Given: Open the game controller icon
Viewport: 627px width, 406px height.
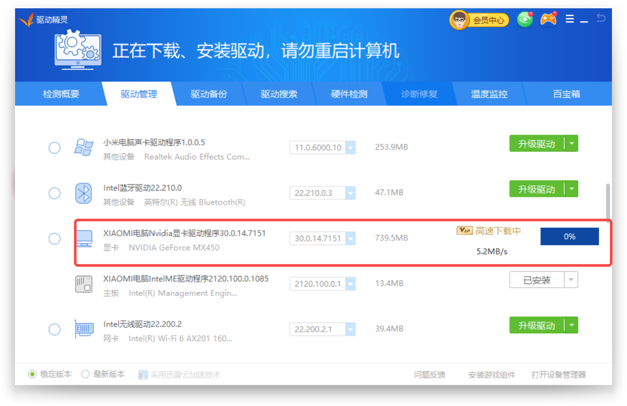Looking at the screenshot, I should click(x=548, y=19).
